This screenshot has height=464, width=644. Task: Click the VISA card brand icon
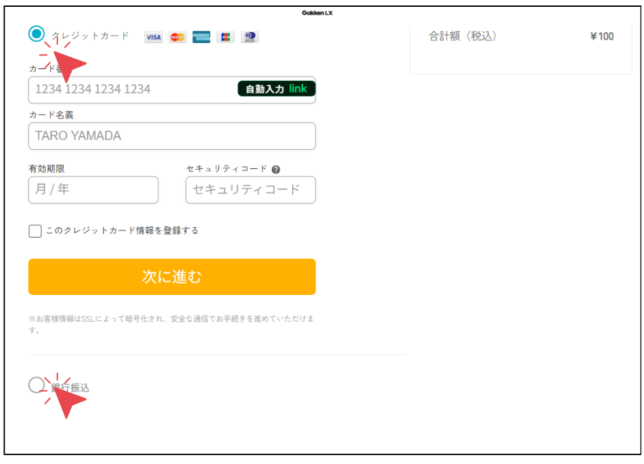tap(153, 36)
